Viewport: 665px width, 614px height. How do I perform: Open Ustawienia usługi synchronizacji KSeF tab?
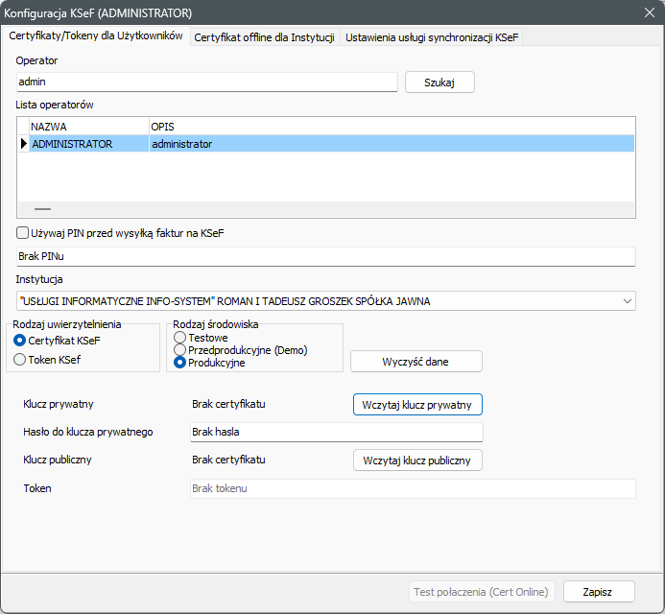432,37
